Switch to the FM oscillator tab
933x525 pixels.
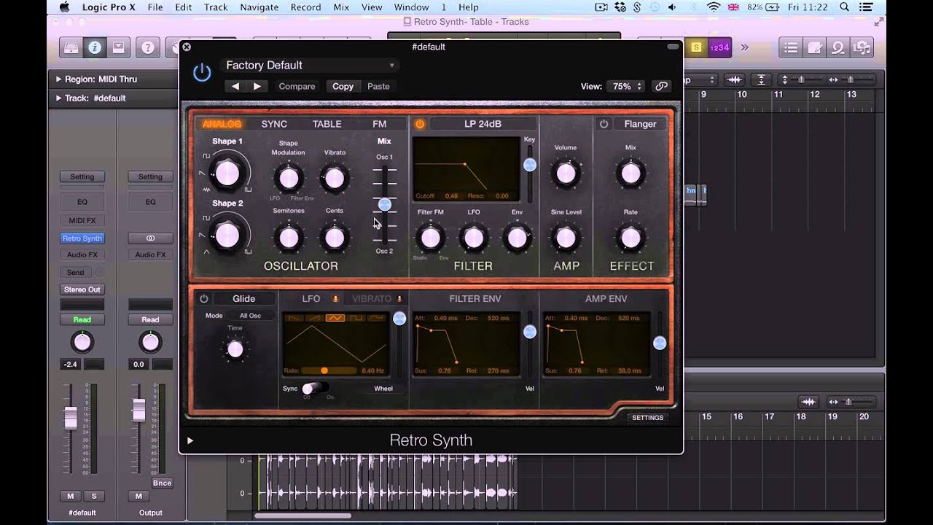click(379, 124)
